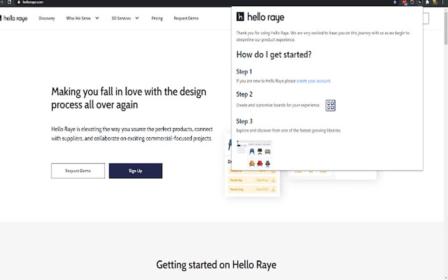Open the Hello Raye extension icon in the toolbar
The width and height of the screenshot is (448, 280).
(x=420, y=2)
